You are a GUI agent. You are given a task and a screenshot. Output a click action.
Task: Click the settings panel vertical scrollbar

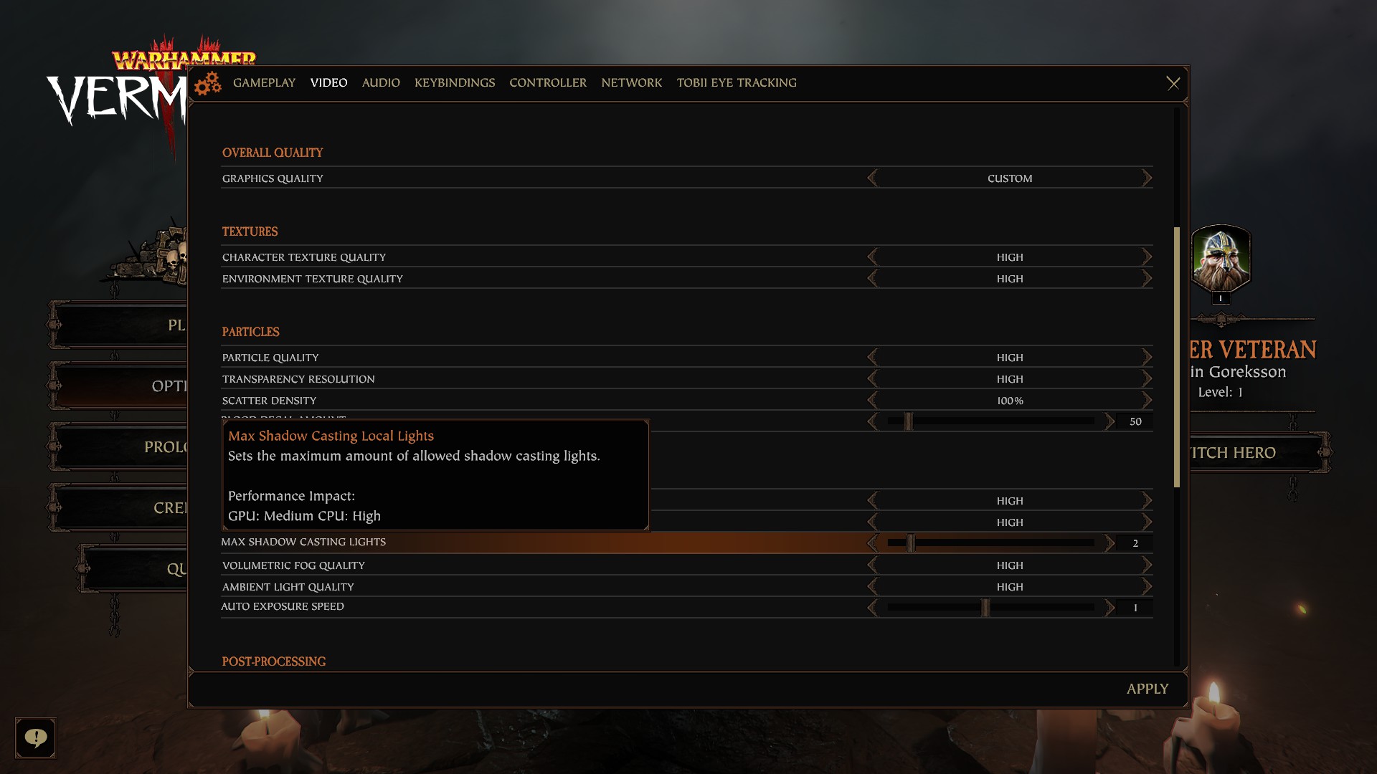pos(1176,357)
